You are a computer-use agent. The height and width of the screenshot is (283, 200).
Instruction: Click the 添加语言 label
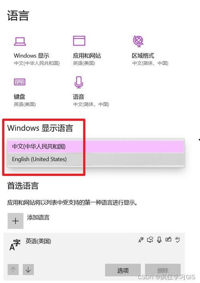click(38, 217)
